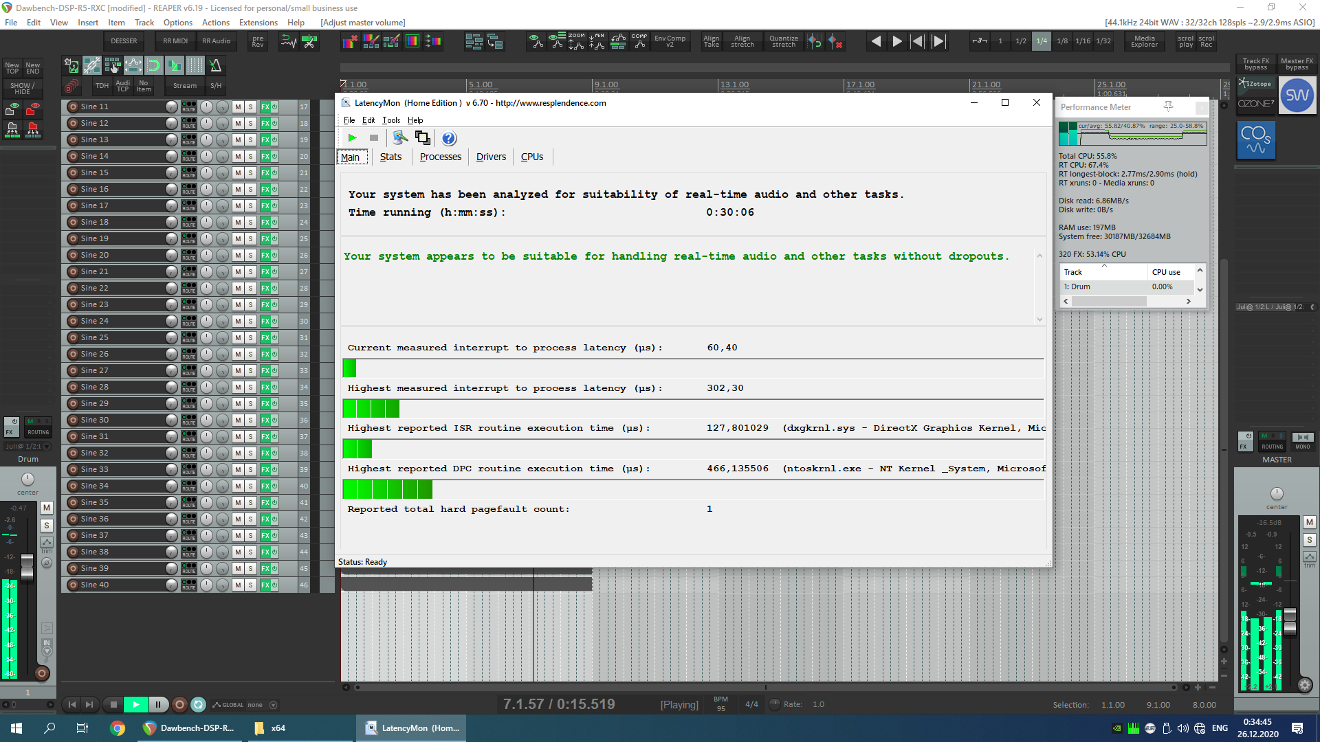Toggle FX bypass on Sine 15 track
This screenshot has width=1320, height=742.
(x=274, y=172)
